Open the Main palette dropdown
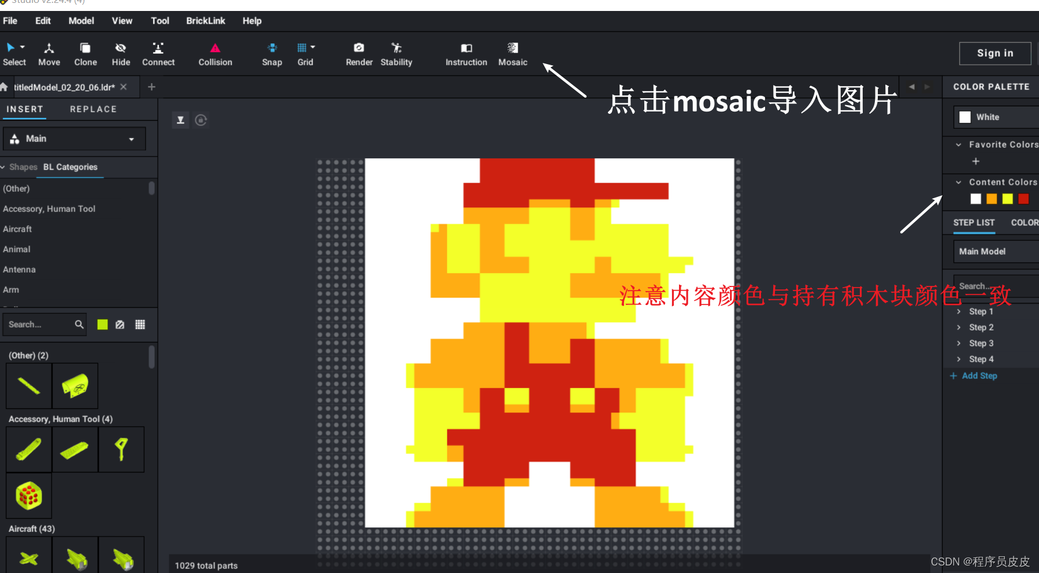The image size is (1039, 573). 74,139
